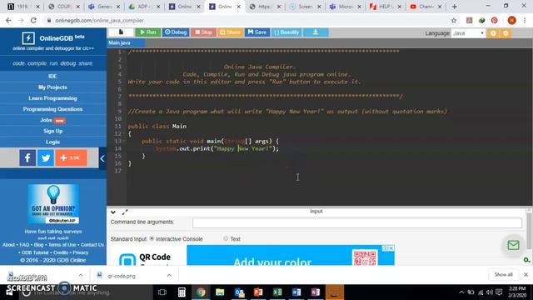This screenshot has height=300, width=533.
Task: Fold the class block at line 12
Action: 124,133
